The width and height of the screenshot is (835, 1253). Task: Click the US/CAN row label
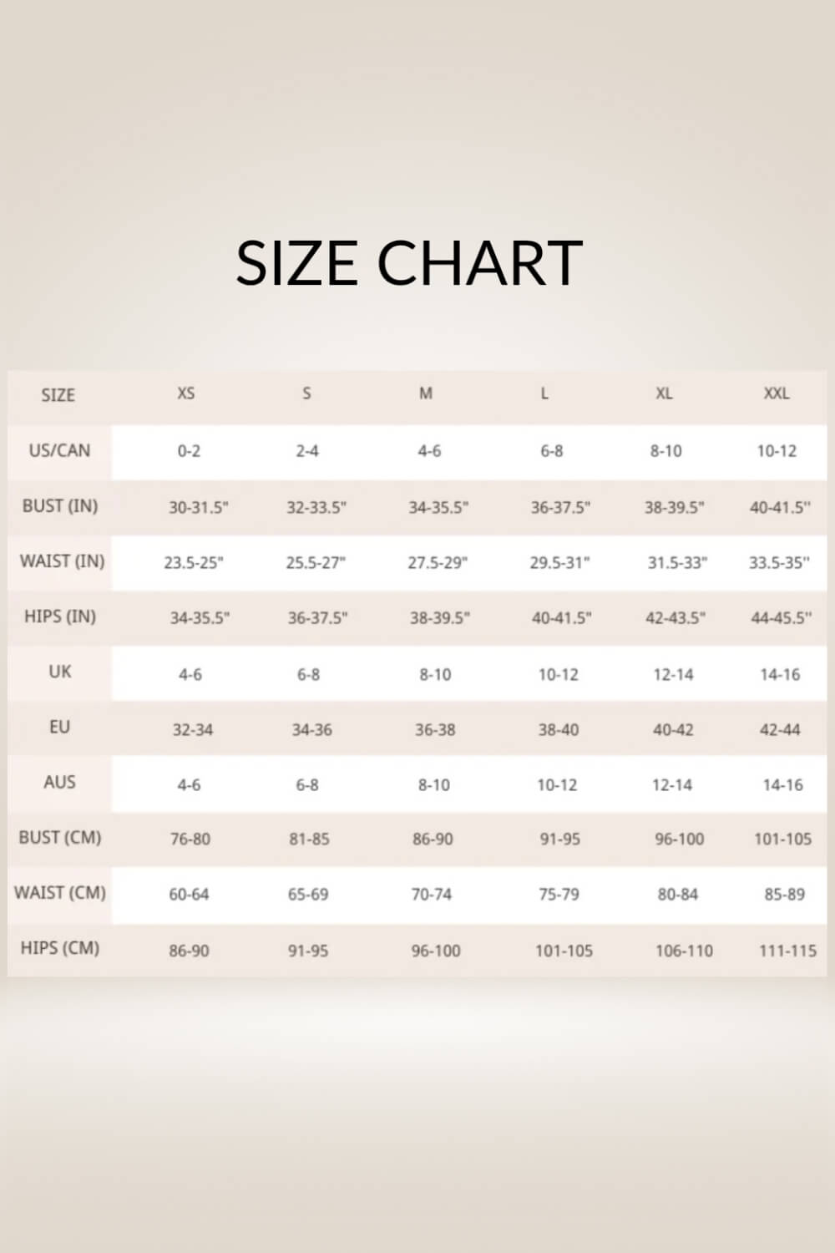59,450
